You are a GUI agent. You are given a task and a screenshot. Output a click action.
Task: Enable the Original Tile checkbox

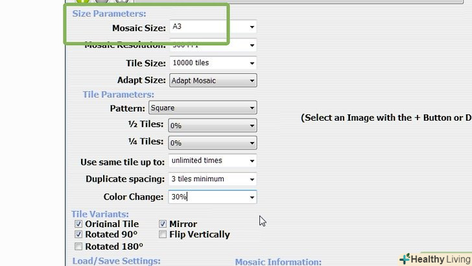click(x=78, y=224)
